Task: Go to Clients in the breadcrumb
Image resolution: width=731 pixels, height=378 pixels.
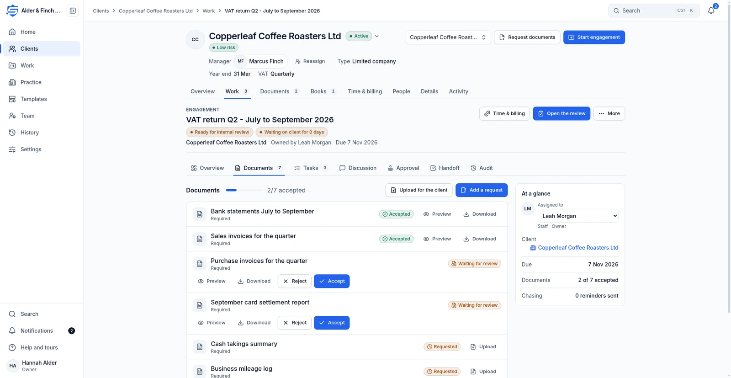Action: tap(101, 11)
